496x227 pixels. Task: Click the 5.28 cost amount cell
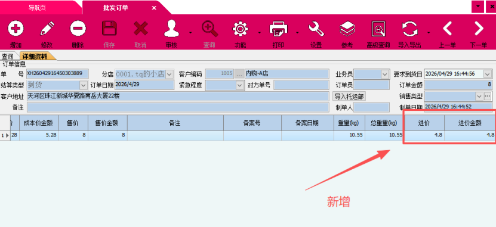click(39, 135)
